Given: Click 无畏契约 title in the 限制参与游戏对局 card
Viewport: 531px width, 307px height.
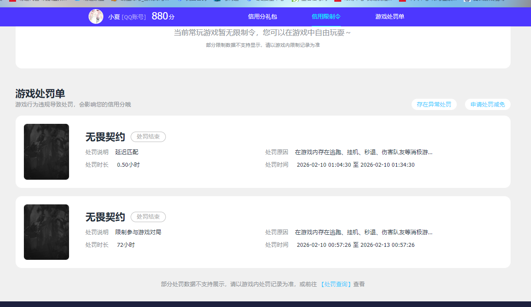Looking at the screenshot, I should [x=105, y=217].
